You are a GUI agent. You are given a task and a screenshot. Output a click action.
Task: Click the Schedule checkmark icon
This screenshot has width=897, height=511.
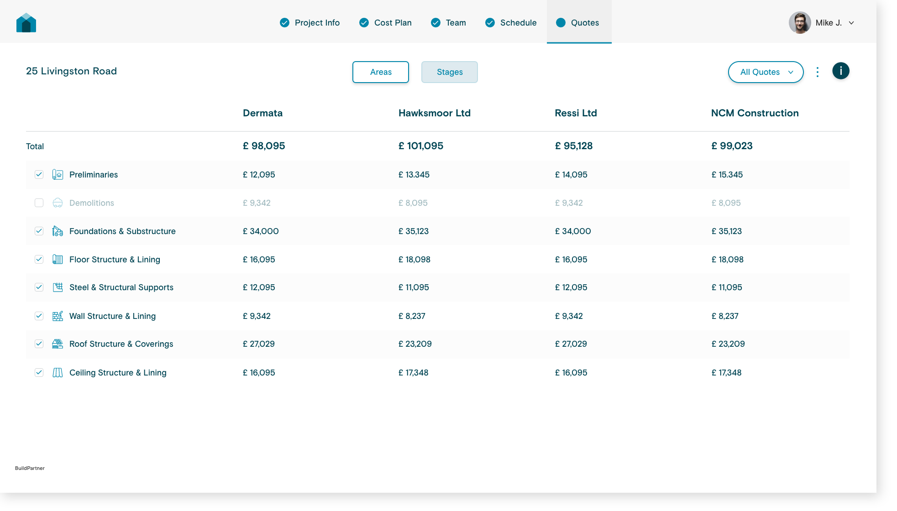click(490, 23)
